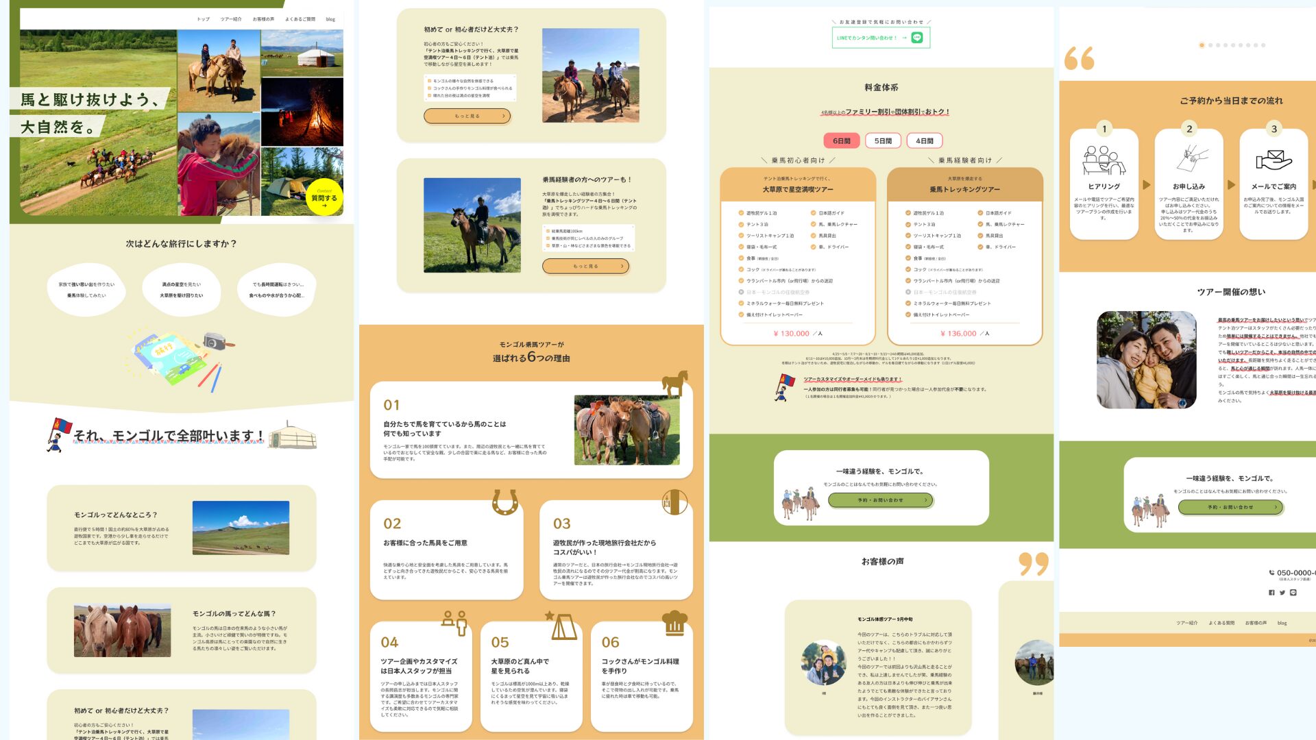Click the white yurt photo in hero collage

coord(302,53)
